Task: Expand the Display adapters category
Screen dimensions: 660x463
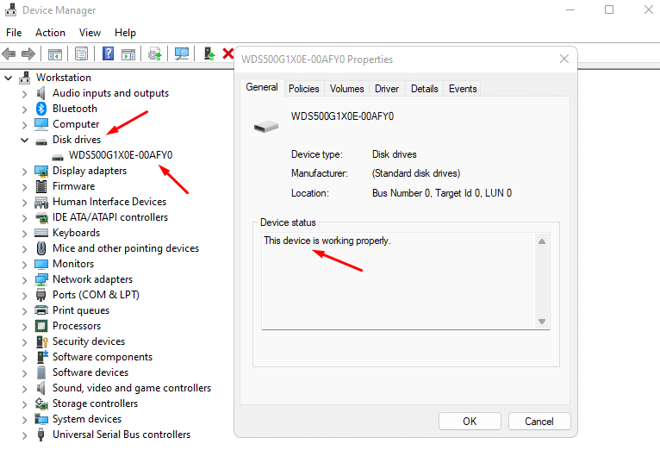Action: (x=24, y=171)
